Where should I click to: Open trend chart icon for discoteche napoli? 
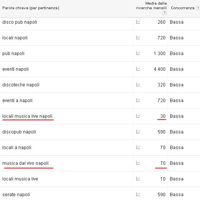tap(138, 85)
